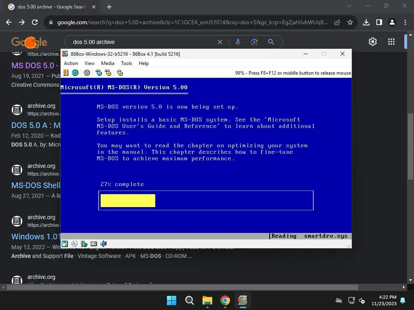Click the muted volume icon in the system tray
This screenshot has width=414, height=310.
(x=362, y=300)
